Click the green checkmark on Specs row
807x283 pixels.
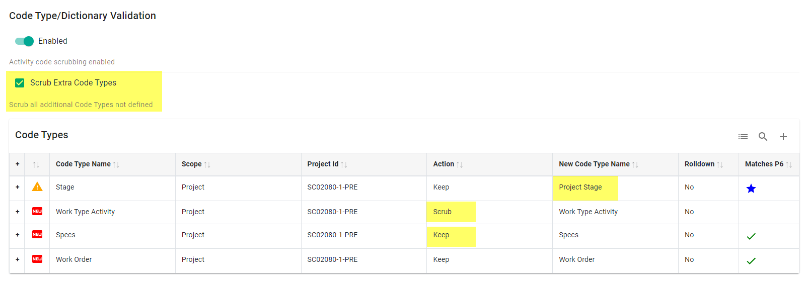coord(751,236)
